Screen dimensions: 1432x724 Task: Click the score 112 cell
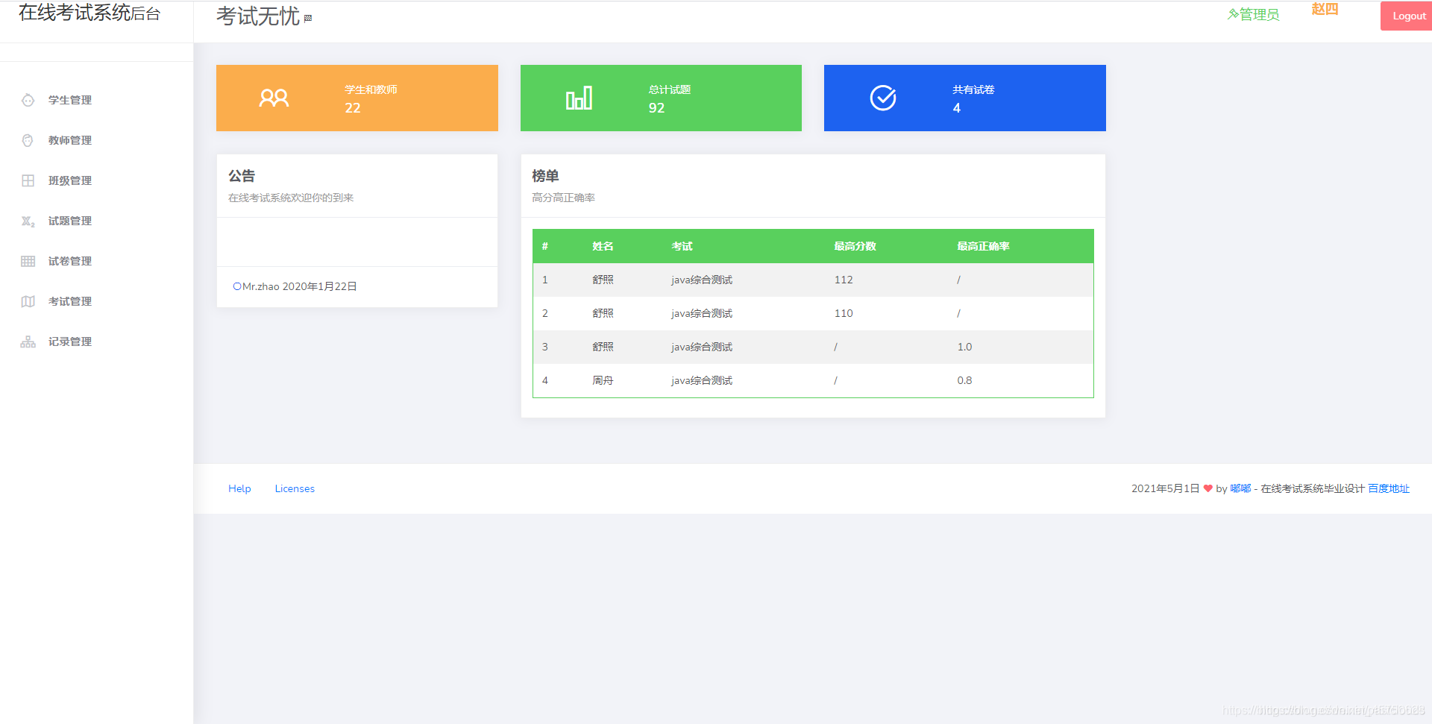coord(844,280)
